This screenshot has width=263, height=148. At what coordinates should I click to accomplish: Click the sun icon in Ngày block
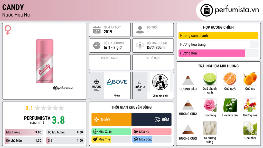97,119
